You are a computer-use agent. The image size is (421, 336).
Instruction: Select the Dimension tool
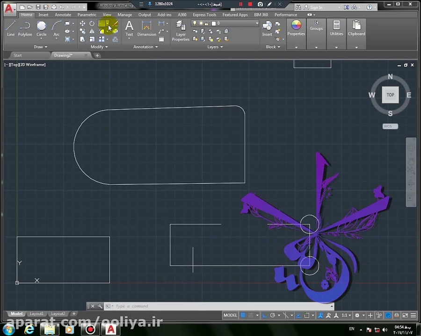(146, 28)
